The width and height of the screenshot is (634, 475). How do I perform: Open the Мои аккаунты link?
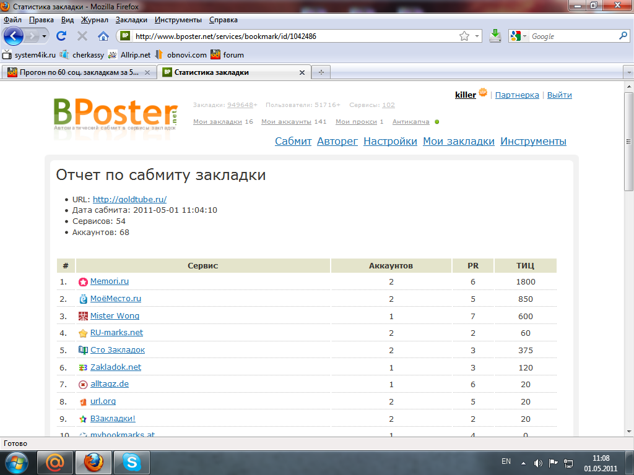point(286,122)
